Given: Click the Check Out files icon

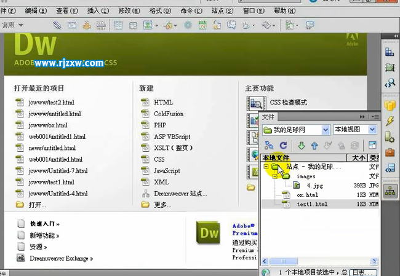Looking at the screenshot, I should [327, 146].
